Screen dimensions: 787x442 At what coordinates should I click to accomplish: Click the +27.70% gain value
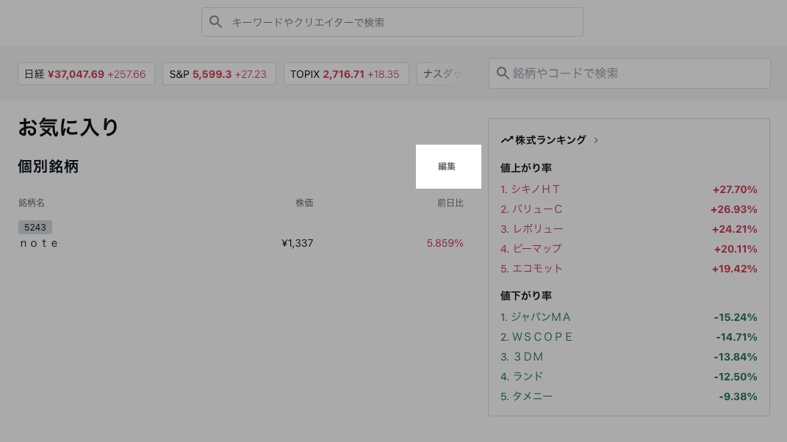click(x=735, y=189)
